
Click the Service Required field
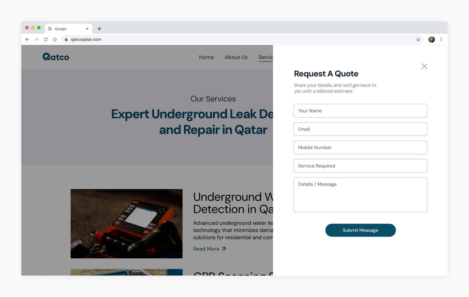click(360, 166)
